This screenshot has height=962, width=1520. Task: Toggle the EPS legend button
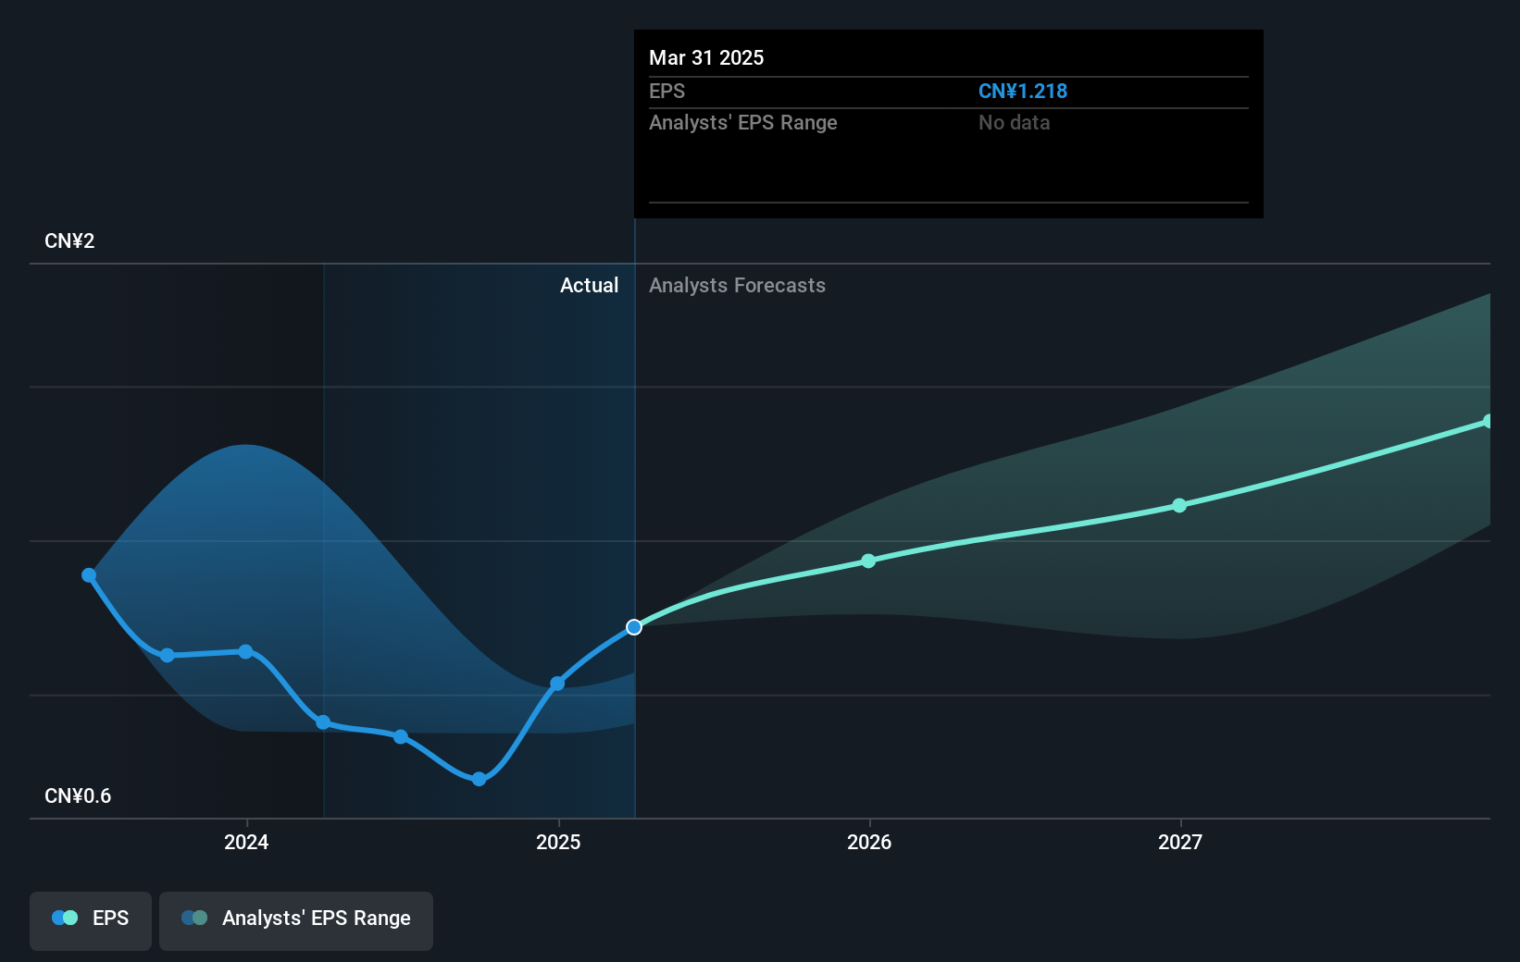pyautogui.click(x=91, y=920)
